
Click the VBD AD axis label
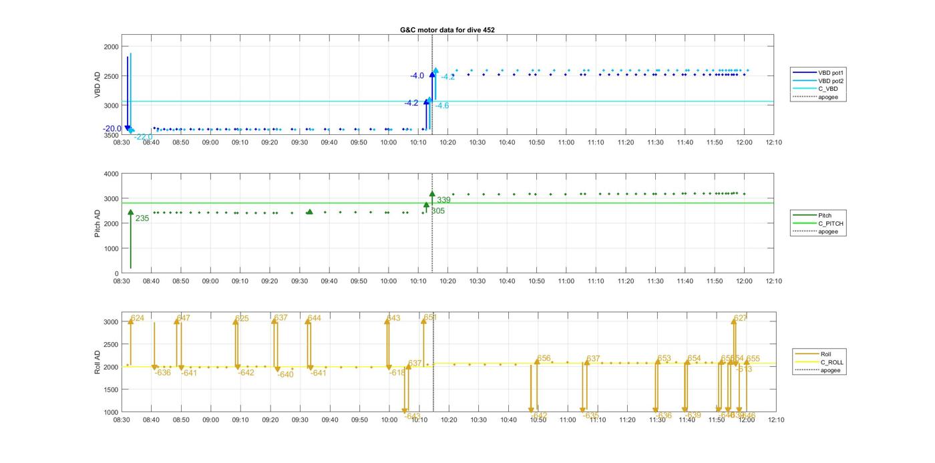[x=98, y=85]
